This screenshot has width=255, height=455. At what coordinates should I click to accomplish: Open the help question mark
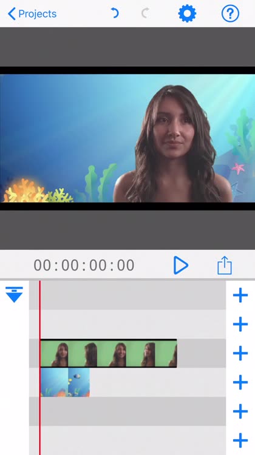point(230,13)
